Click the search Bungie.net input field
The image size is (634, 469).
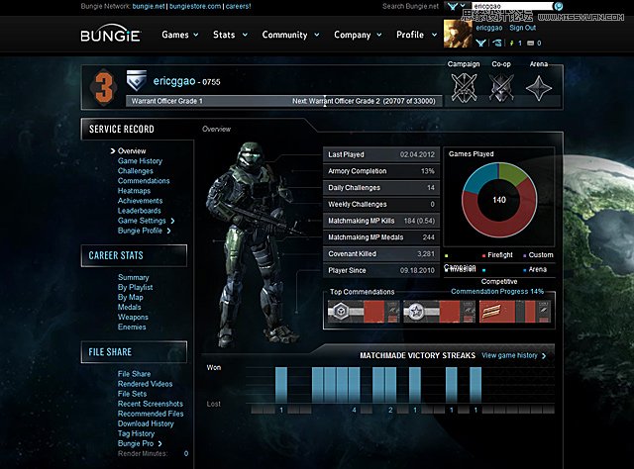click(x=512, y=6)
